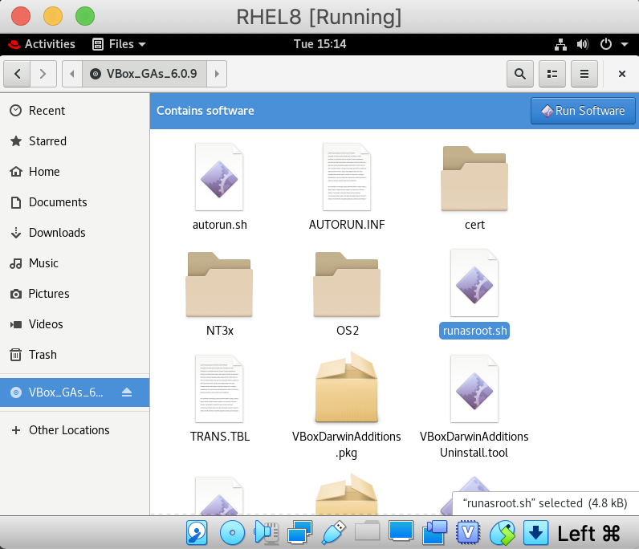Open Recent in the sidebar
This screenshot has height=549, width=639.
75,111
